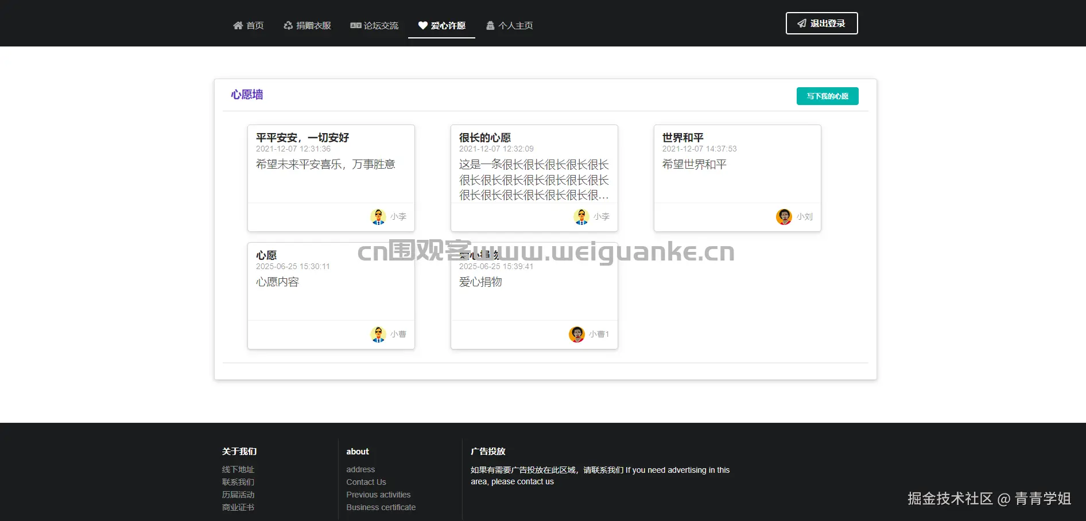Open the 爱心许愿 tab

[x=441, y=25]
